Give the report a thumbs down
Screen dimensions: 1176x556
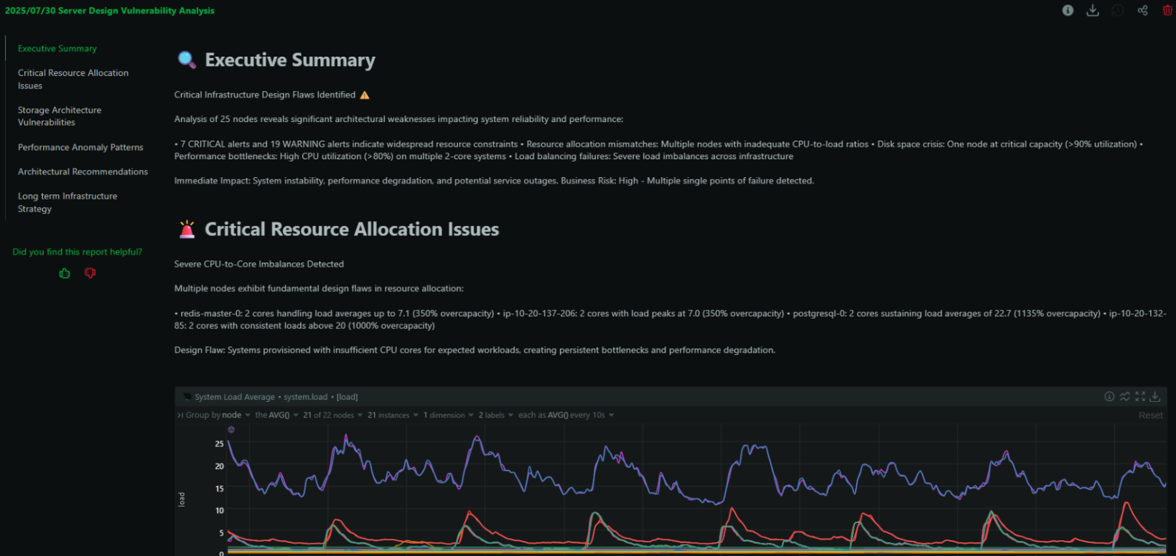[90, 273]
